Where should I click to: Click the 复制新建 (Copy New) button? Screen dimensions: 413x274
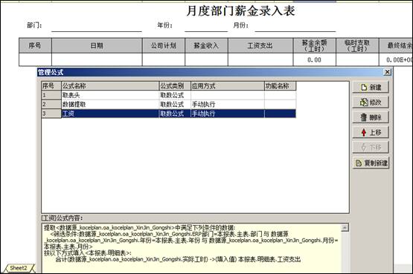tap(371, 163)
